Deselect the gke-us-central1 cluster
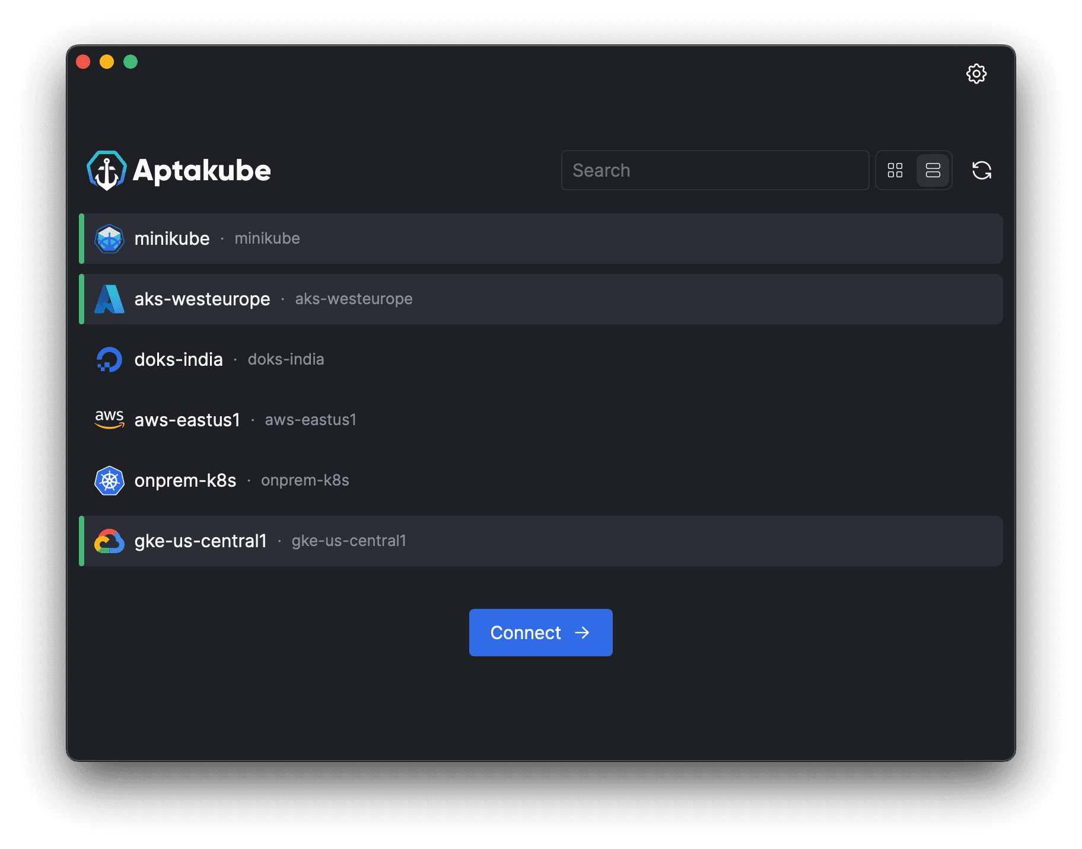The height and width of the screenshot is (849, 1082). 534,541
